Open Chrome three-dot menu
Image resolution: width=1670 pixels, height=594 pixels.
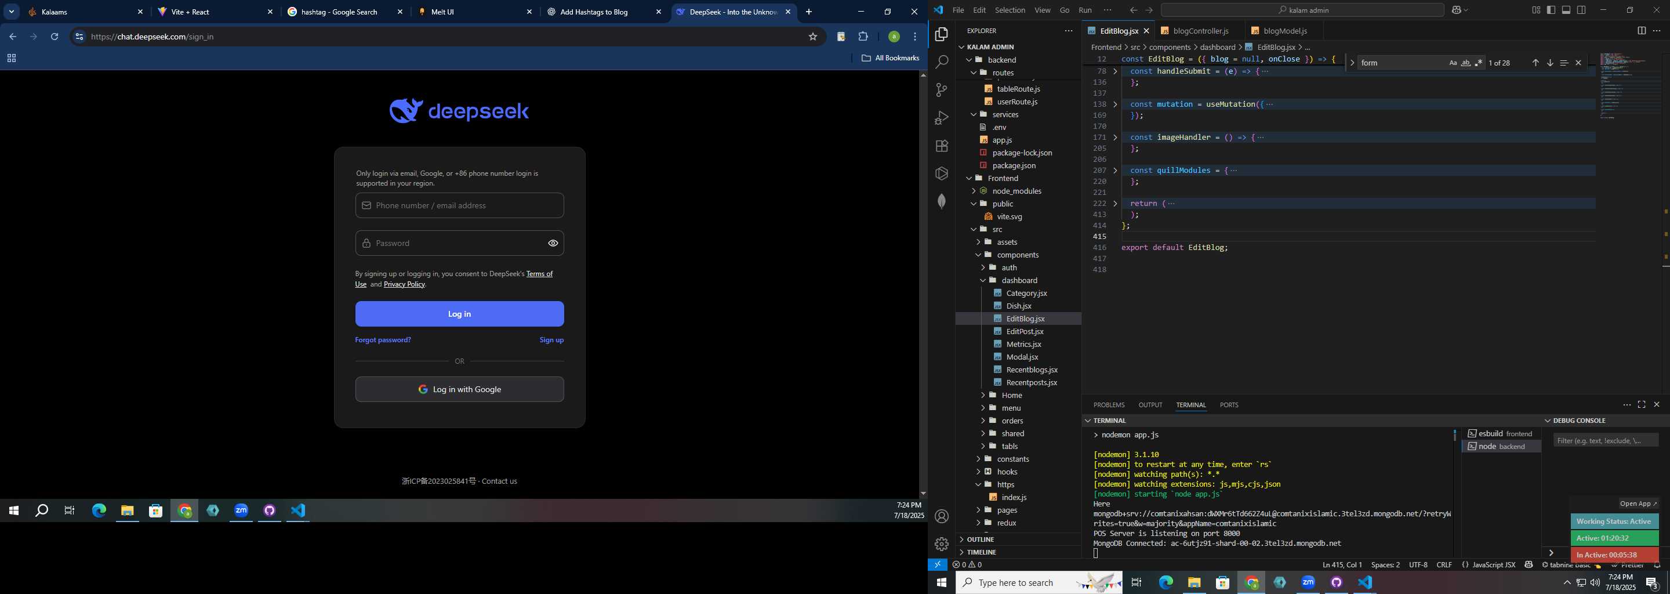click(915, 37)
